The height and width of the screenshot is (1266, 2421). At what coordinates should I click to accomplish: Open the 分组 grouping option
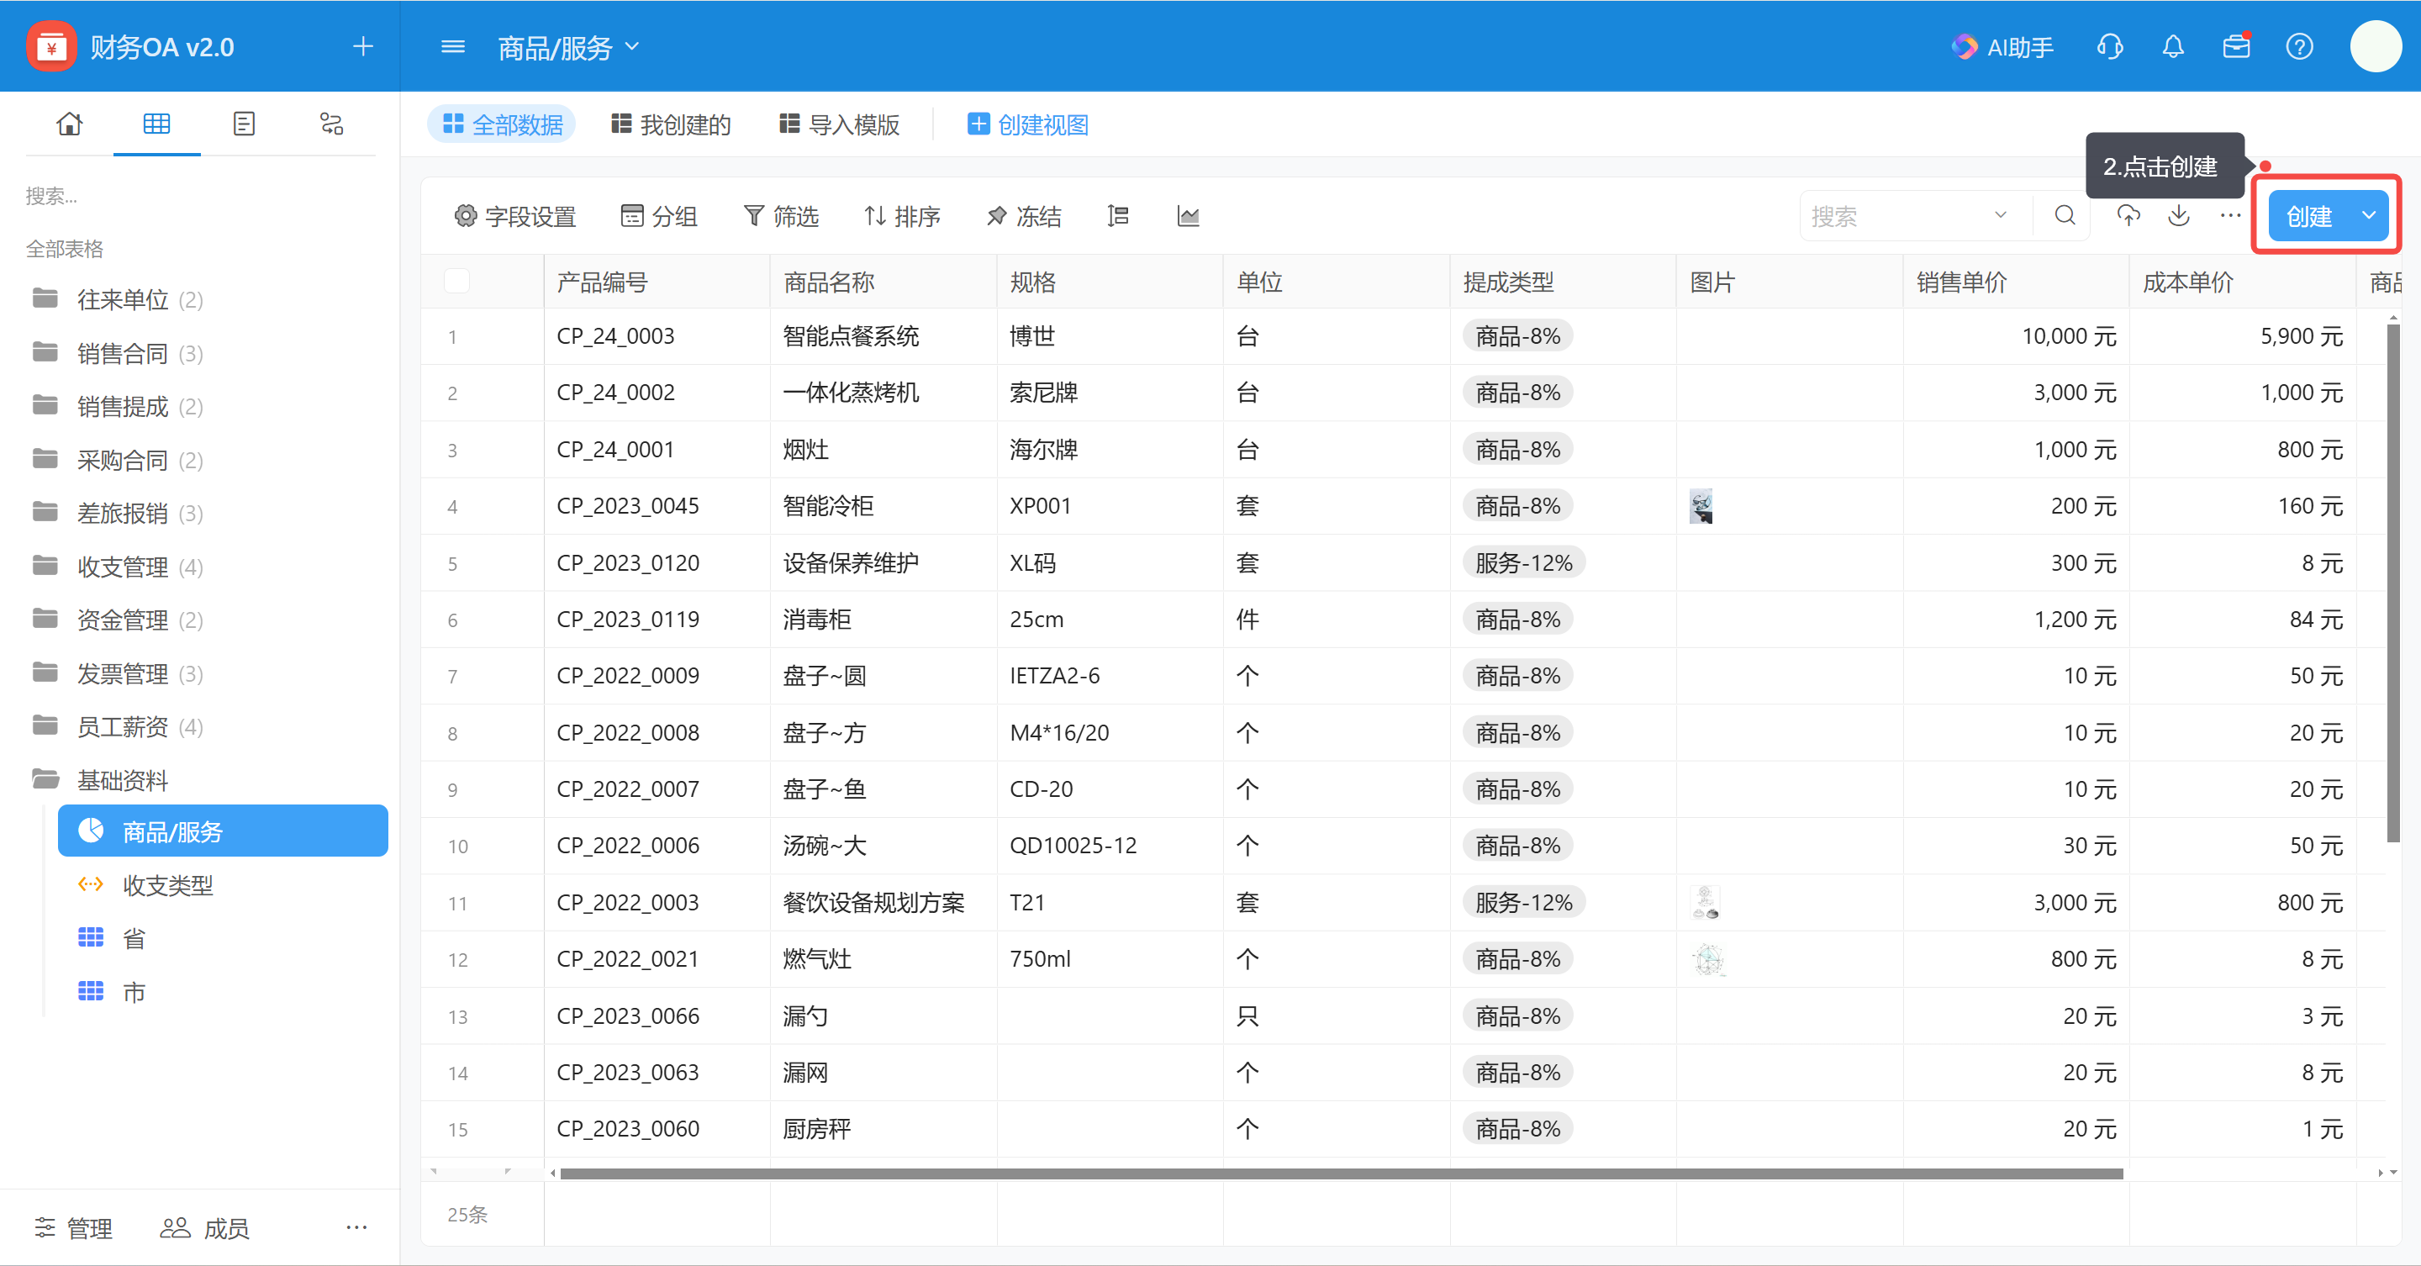tap(659, 216)
